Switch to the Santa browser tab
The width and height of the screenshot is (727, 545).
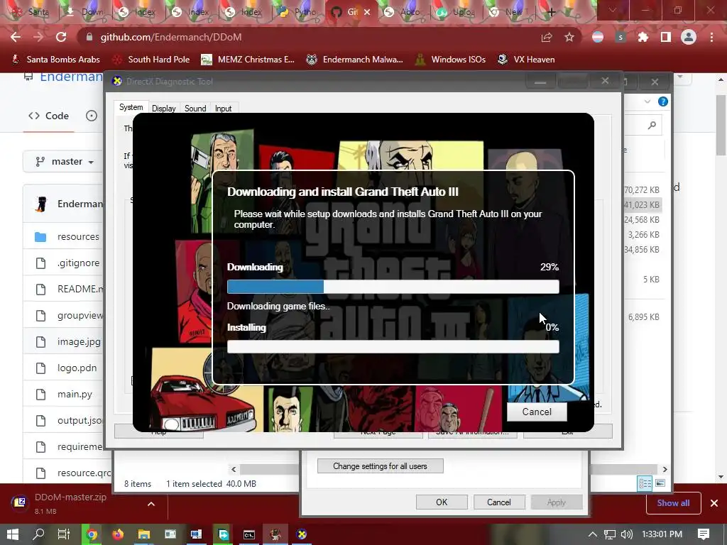pyautogui.click(x=31, y=12)
